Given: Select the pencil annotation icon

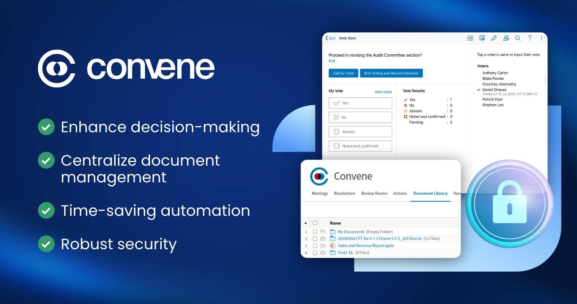Looking at the screenshot, I should coord(494,38).
